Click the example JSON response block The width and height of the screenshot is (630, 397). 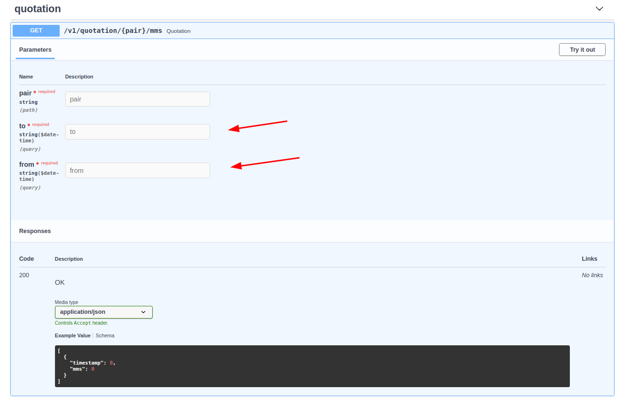tap(312, 366)
